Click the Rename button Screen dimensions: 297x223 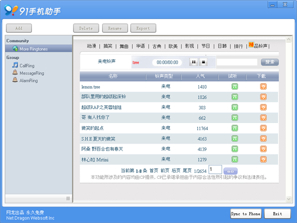[115, 28]
